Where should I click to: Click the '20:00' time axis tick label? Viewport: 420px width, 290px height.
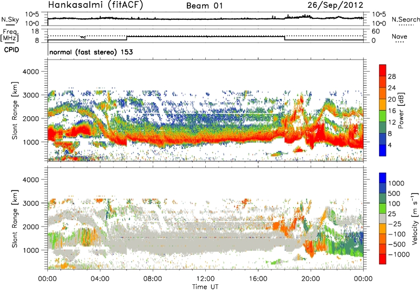[311, 279]
